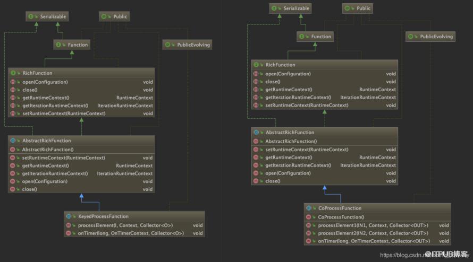The height and width of the screenshot is (262, 473).
Task: Select RichFunction getIterationRuntimeContext() row in right diagram
Action: click(x=325, y=97)
